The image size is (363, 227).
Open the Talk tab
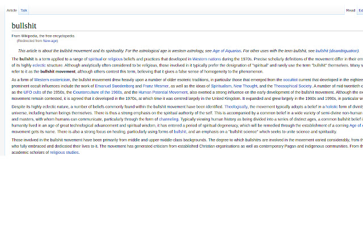pyautogui.click(x=24, y=10)
